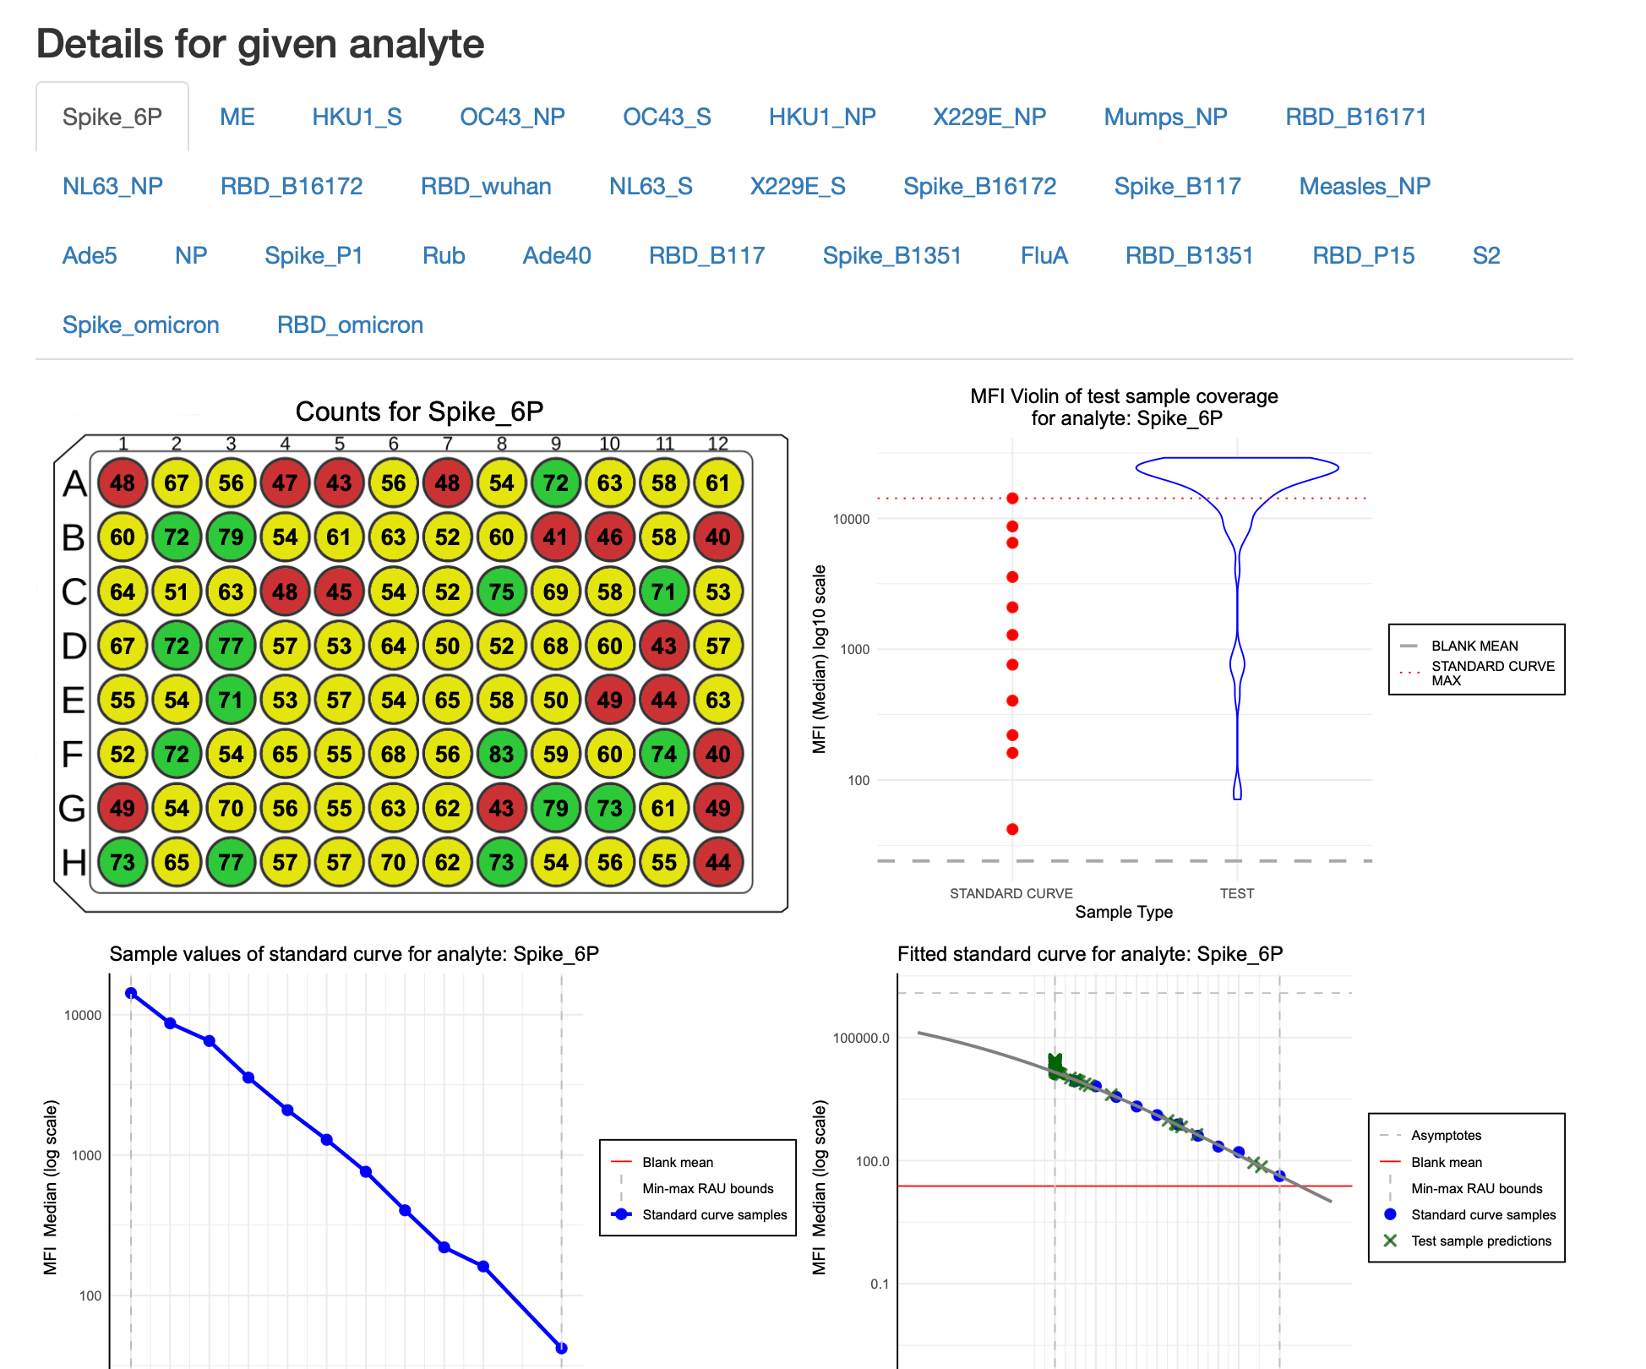Click well E10 showing count 49
1646x1369 pixels.
point(610,700)
